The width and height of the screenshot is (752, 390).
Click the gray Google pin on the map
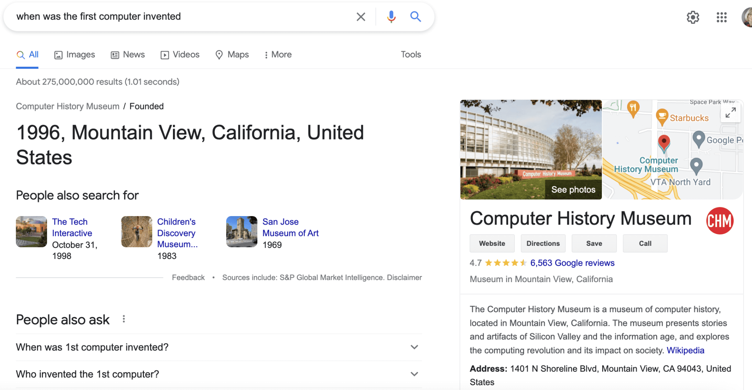coord(699,139)
